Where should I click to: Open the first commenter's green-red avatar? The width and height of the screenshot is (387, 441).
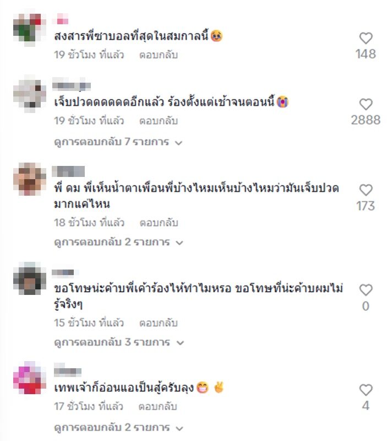click(30, 30)
